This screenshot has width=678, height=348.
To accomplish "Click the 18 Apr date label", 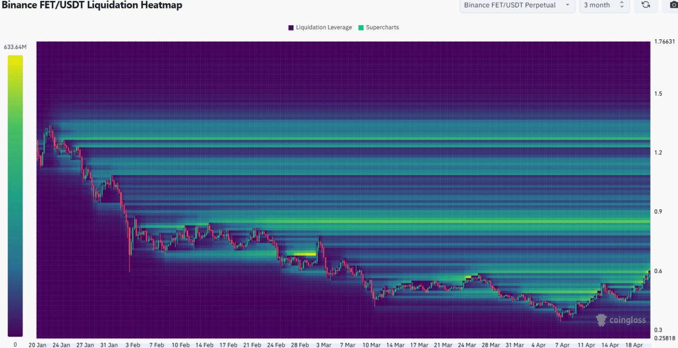I will coord(634,345).
